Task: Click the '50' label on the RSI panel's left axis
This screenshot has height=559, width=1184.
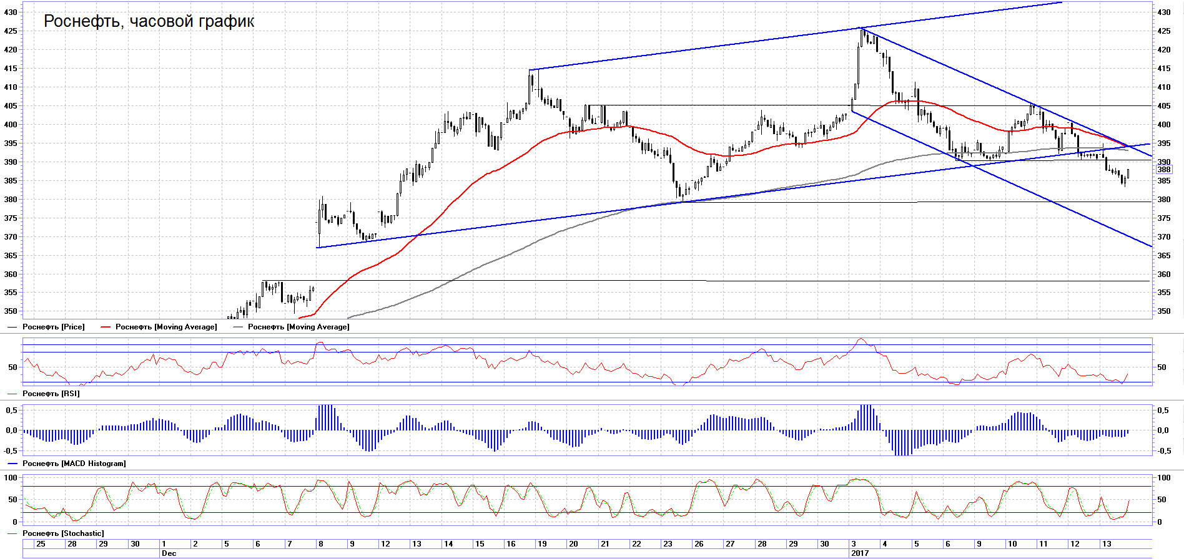Action: click(13, 367)
